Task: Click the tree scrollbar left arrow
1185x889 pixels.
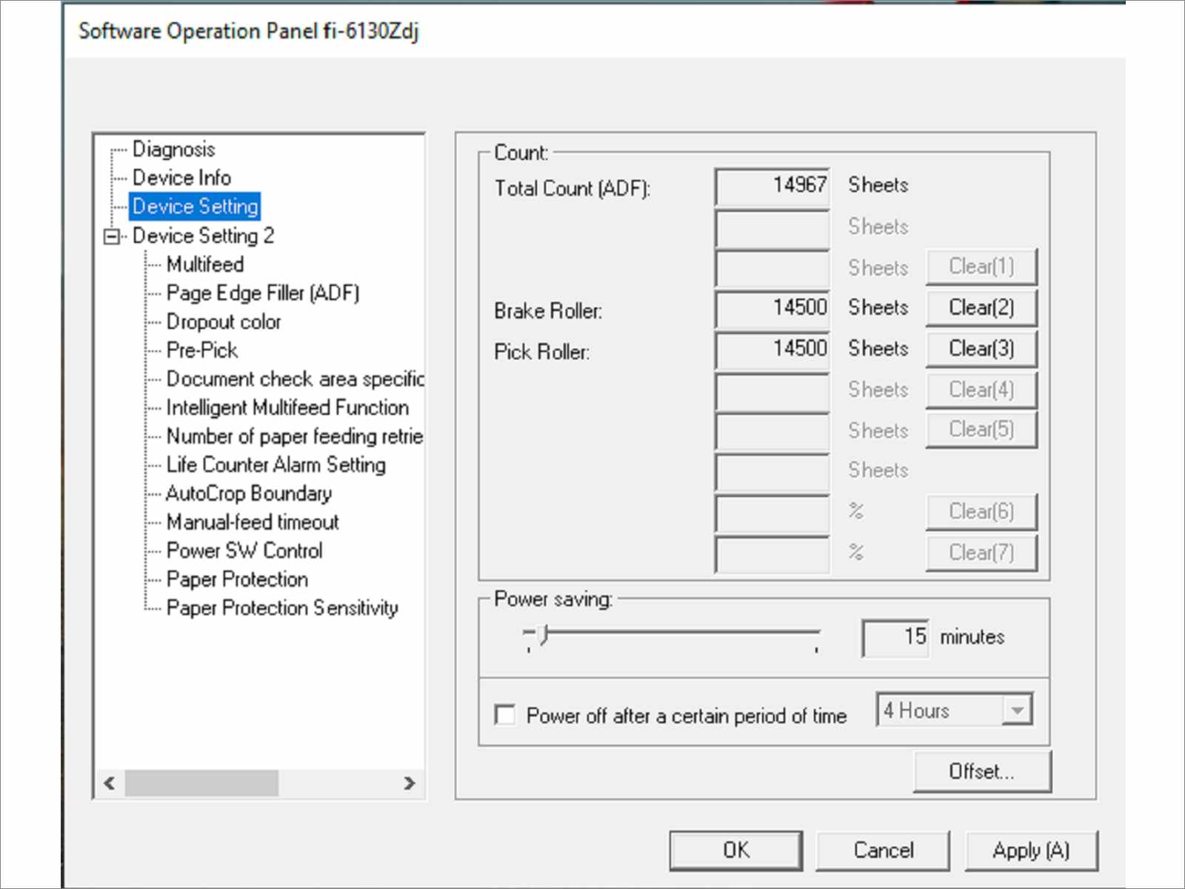Action: tap(110, 783)
